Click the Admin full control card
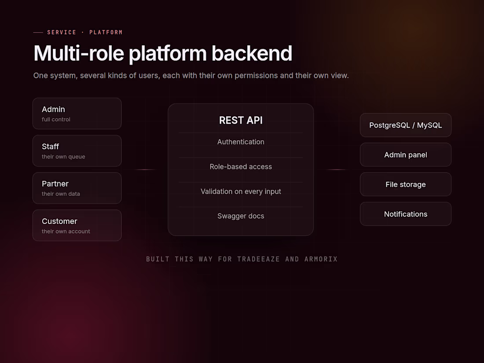The width and height of the screenshot is (484, 363). [x=77, y=114]
